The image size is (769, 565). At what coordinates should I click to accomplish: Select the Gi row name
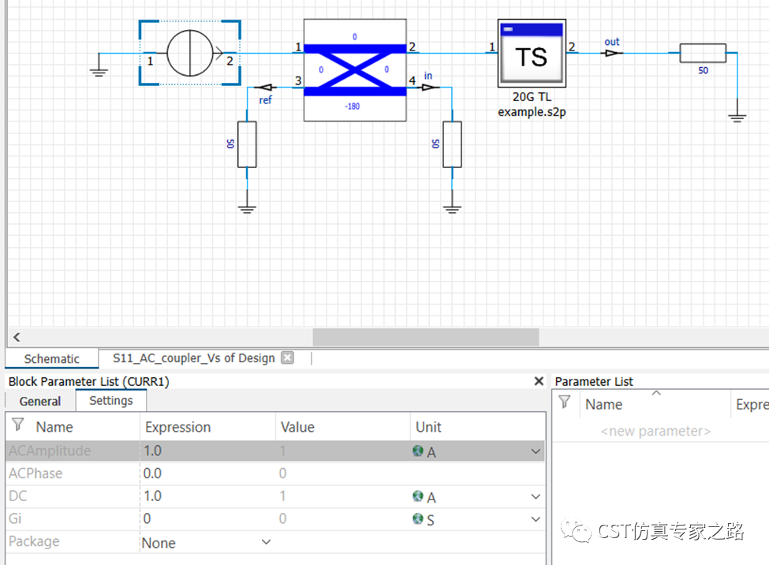coord(15,518)
